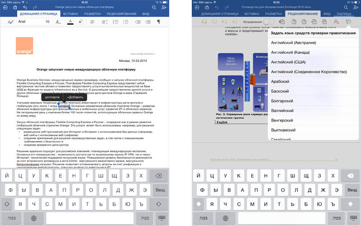Open the ВИД tab in the left screen

click(x=145, y=14)
